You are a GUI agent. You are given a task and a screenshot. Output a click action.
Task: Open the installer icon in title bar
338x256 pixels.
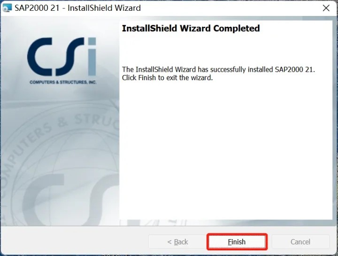tap(7, 8)
